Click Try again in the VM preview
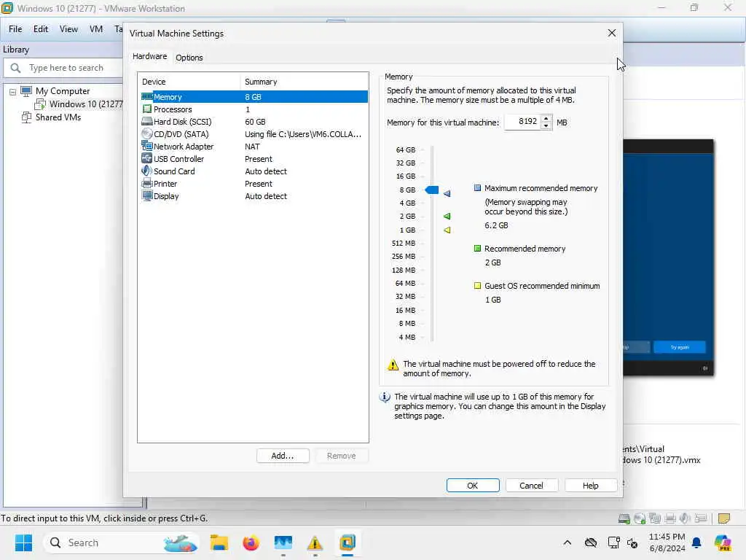 coord(680,347)
